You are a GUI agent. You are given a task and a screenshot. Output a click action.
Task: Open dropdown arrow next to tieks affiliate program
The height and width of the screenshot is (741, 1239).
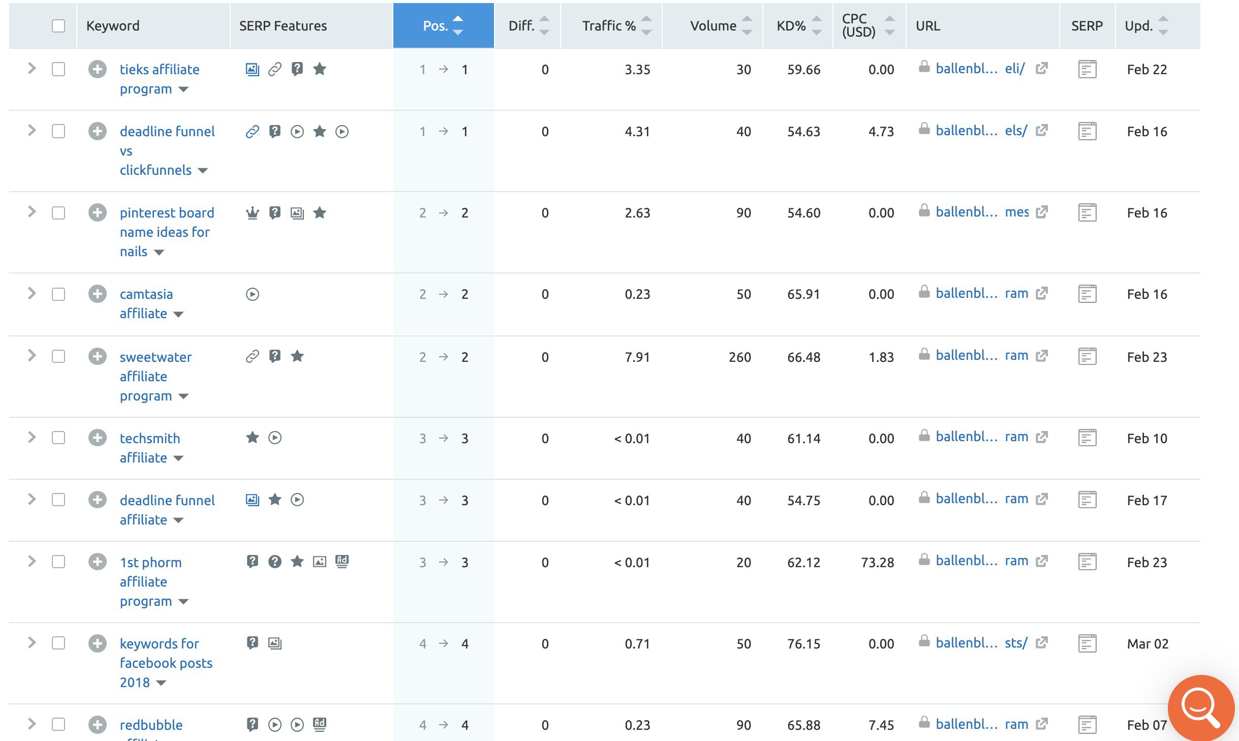click(x=183, y=90)
